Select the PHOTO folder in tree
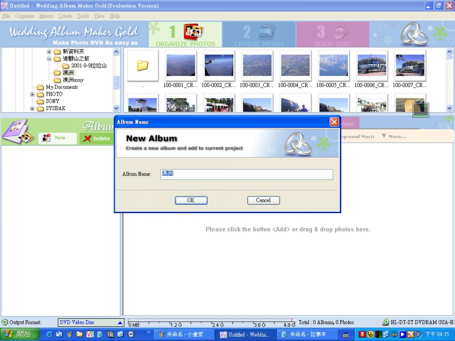Screen dimensions: 455x341 pos(54,94)
